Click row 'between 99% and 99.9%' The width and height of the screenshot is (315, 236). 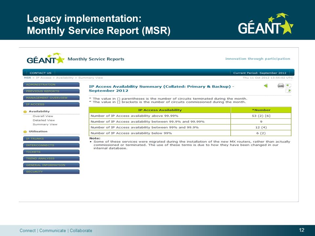click(x=190, y=128)
